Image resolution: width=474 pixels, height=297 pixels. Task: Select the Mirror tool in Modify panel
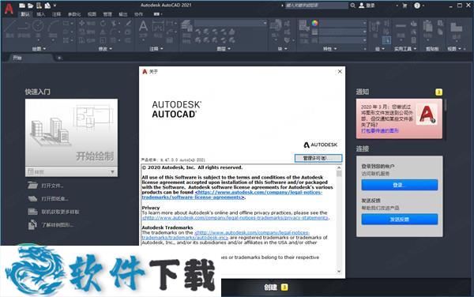[103, 32]
